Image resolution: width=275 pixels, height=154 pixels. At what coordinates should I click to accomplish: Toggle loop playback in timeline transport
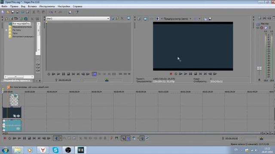[9, 138]
